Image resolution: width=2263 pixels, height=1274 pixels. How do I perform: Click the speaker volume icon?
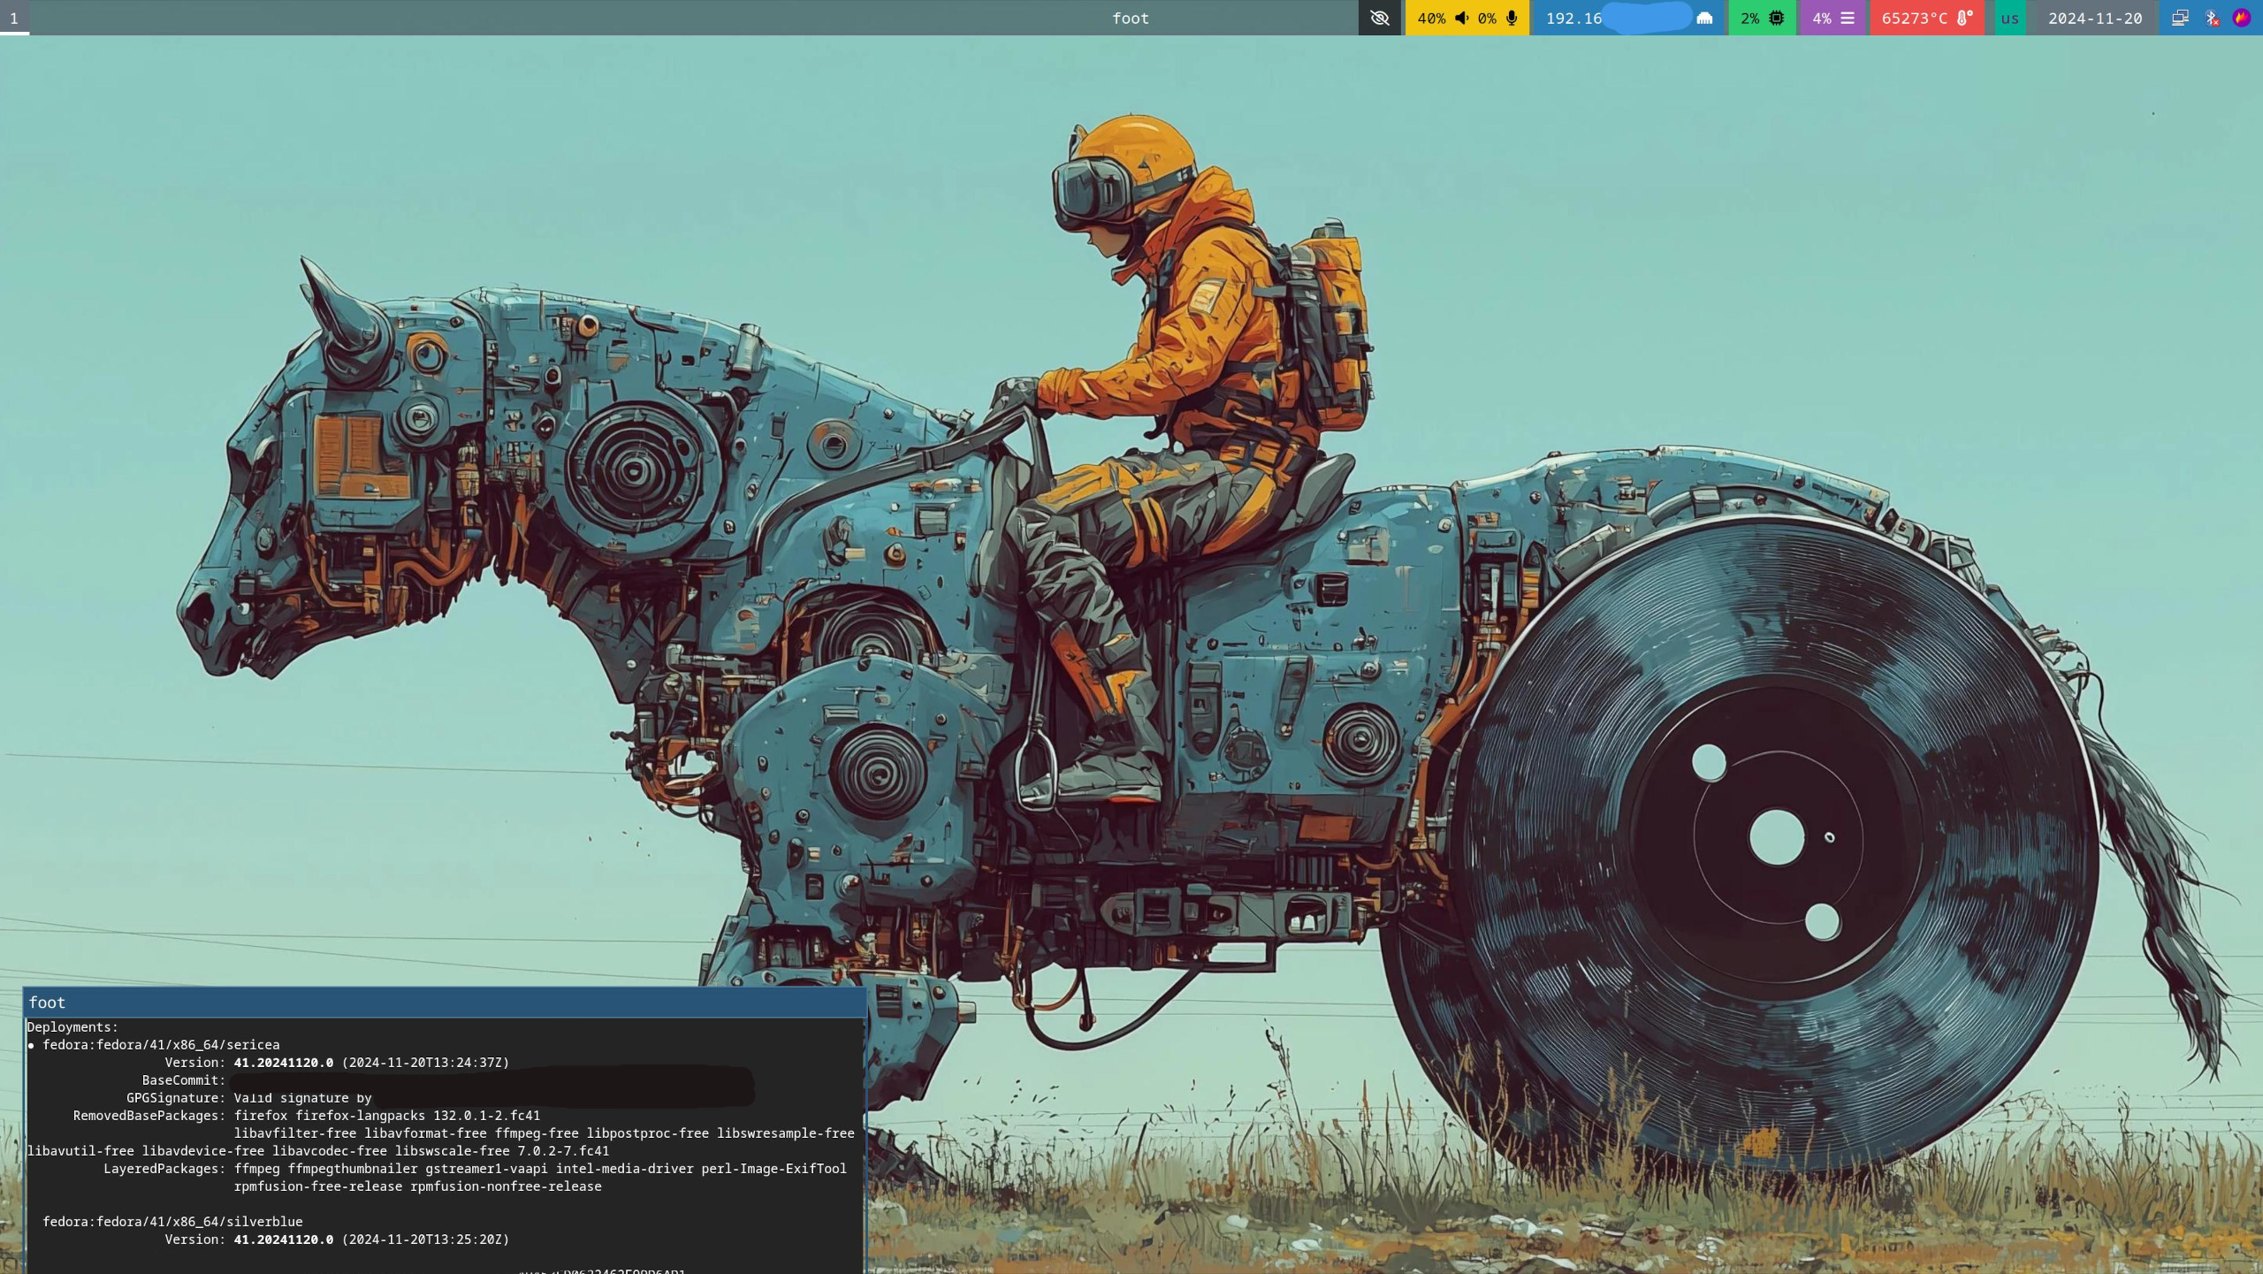(1461, 18)
